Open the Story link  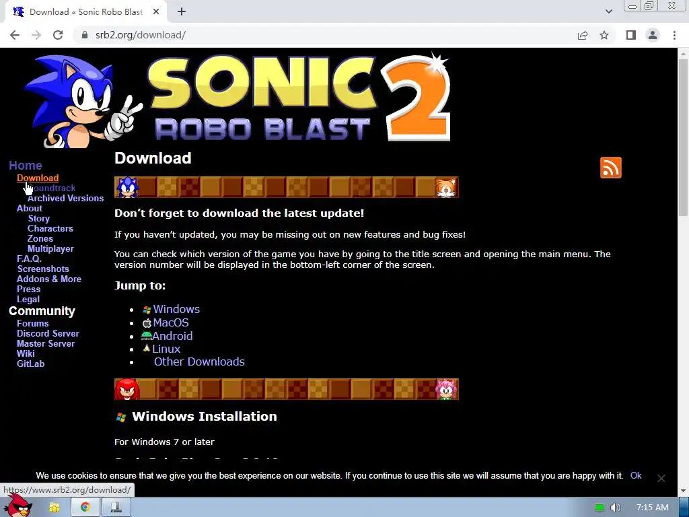(38, 219)
